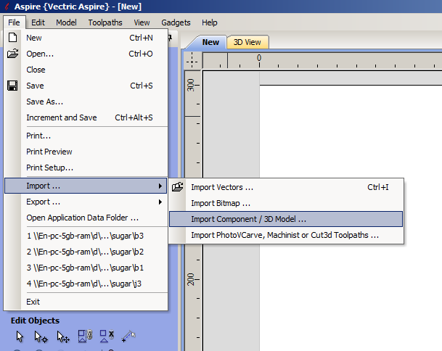This screenshot has width=442, height=351.
Task: Expand the Import ... submenu
Action: point(86,186)
